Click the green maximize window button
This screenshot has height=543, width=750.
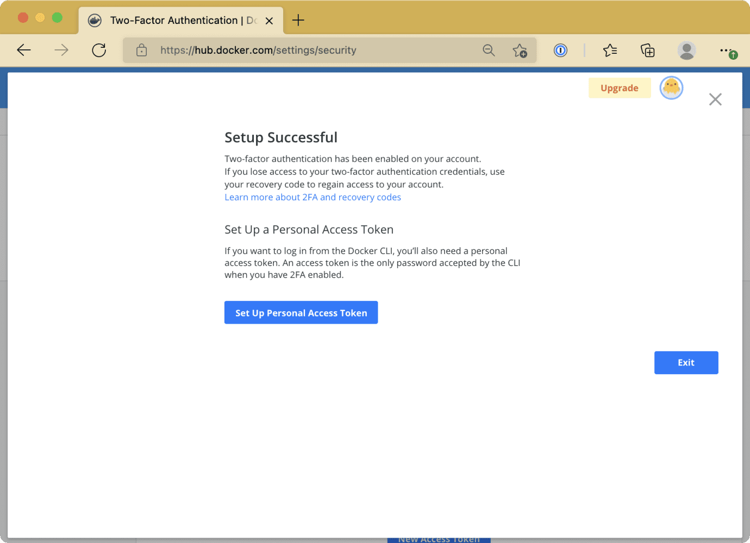[57, 17]
